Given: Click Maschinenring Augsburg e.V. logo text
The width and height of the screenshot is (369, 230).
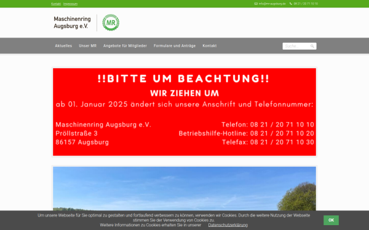Looking at the screenshot, I should point(72,23).
